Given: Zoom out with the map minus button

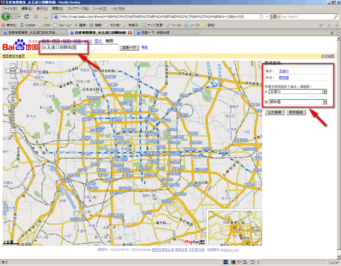Looking at the screenshot, I should point(13,130).
